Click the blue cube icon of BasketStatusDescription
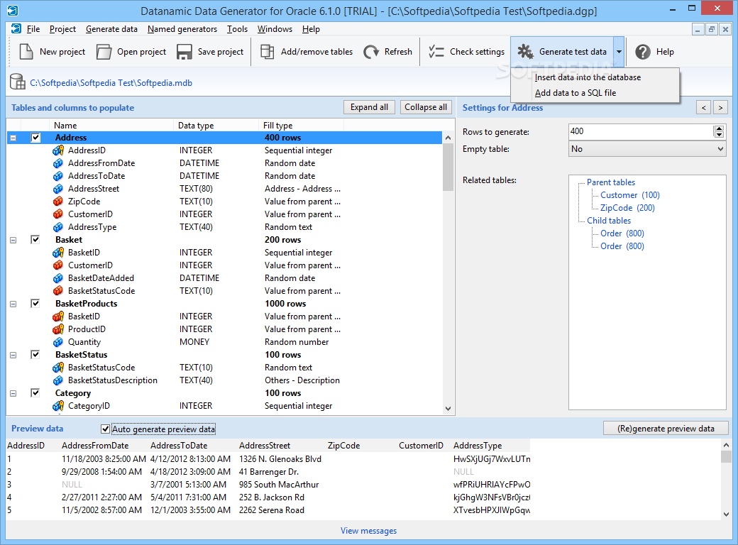Image resolution: width=738 pixels, height=545 pixels. (x=58, y=380)
